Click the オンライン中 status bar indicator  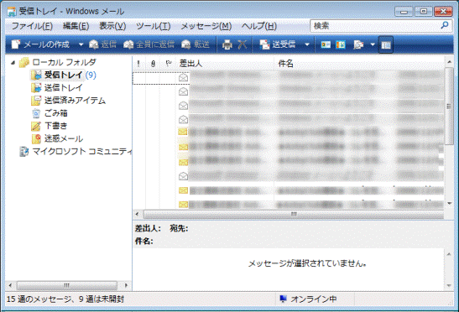click(308, 299)
